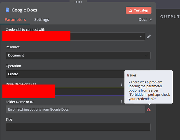Open the Drive Name or ID help icon
Screen dimensions: 180x140
click(x=34, y=84)
